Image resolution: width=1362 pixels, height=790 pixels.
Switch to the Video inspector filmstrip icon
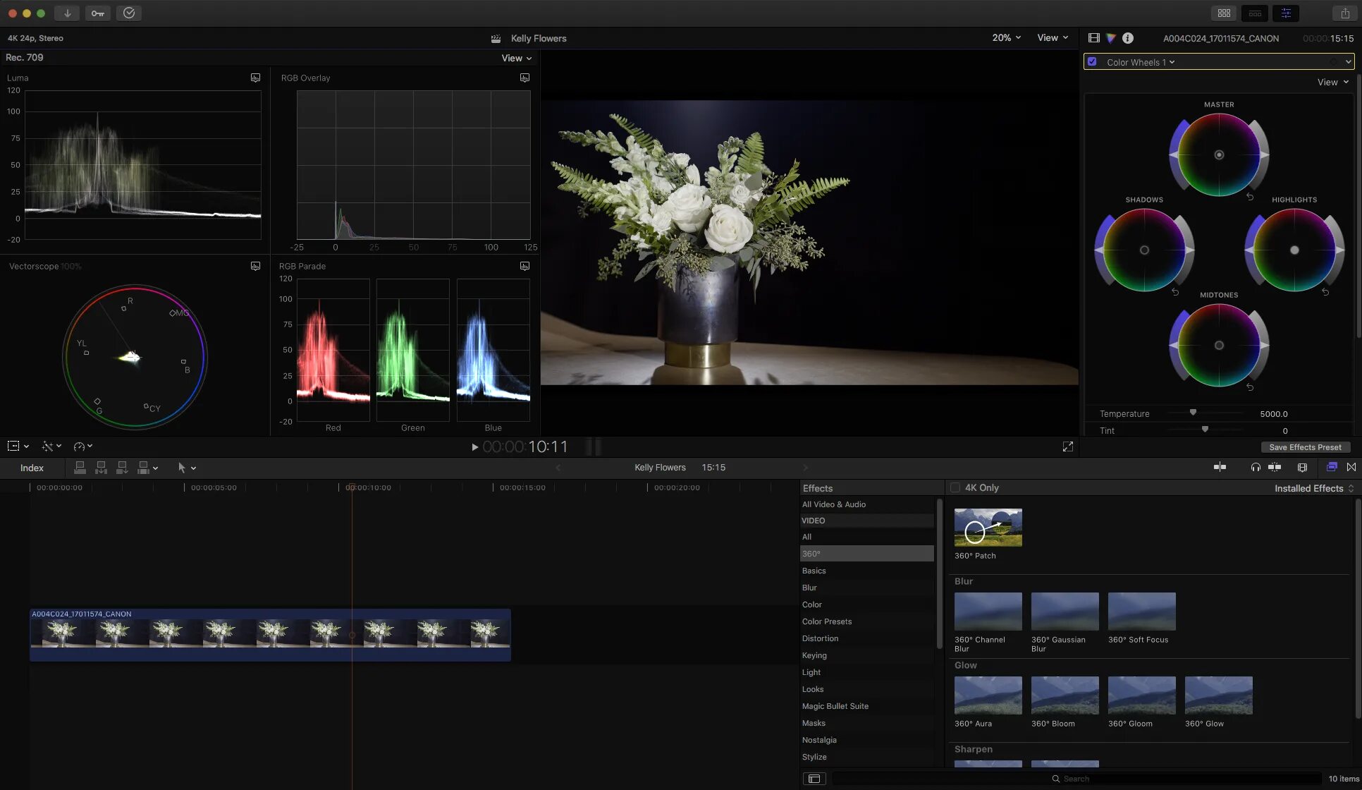(1093, 38)
